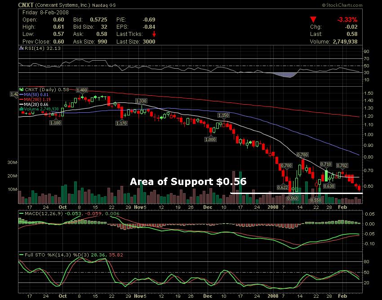Click the Bid value 0.5725
This screenshot has height=300, width=382.
98,20
